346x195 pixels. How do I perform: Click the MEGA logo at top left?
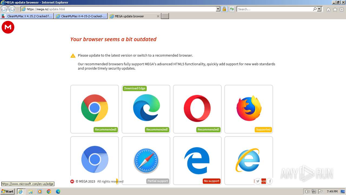pyautogui.click(x=8, y=27)
